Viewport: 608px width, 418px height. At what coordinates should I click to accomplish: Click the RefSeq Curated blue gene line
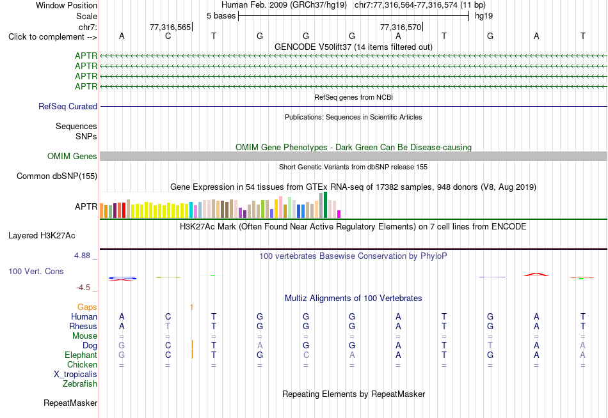(353, 106)
